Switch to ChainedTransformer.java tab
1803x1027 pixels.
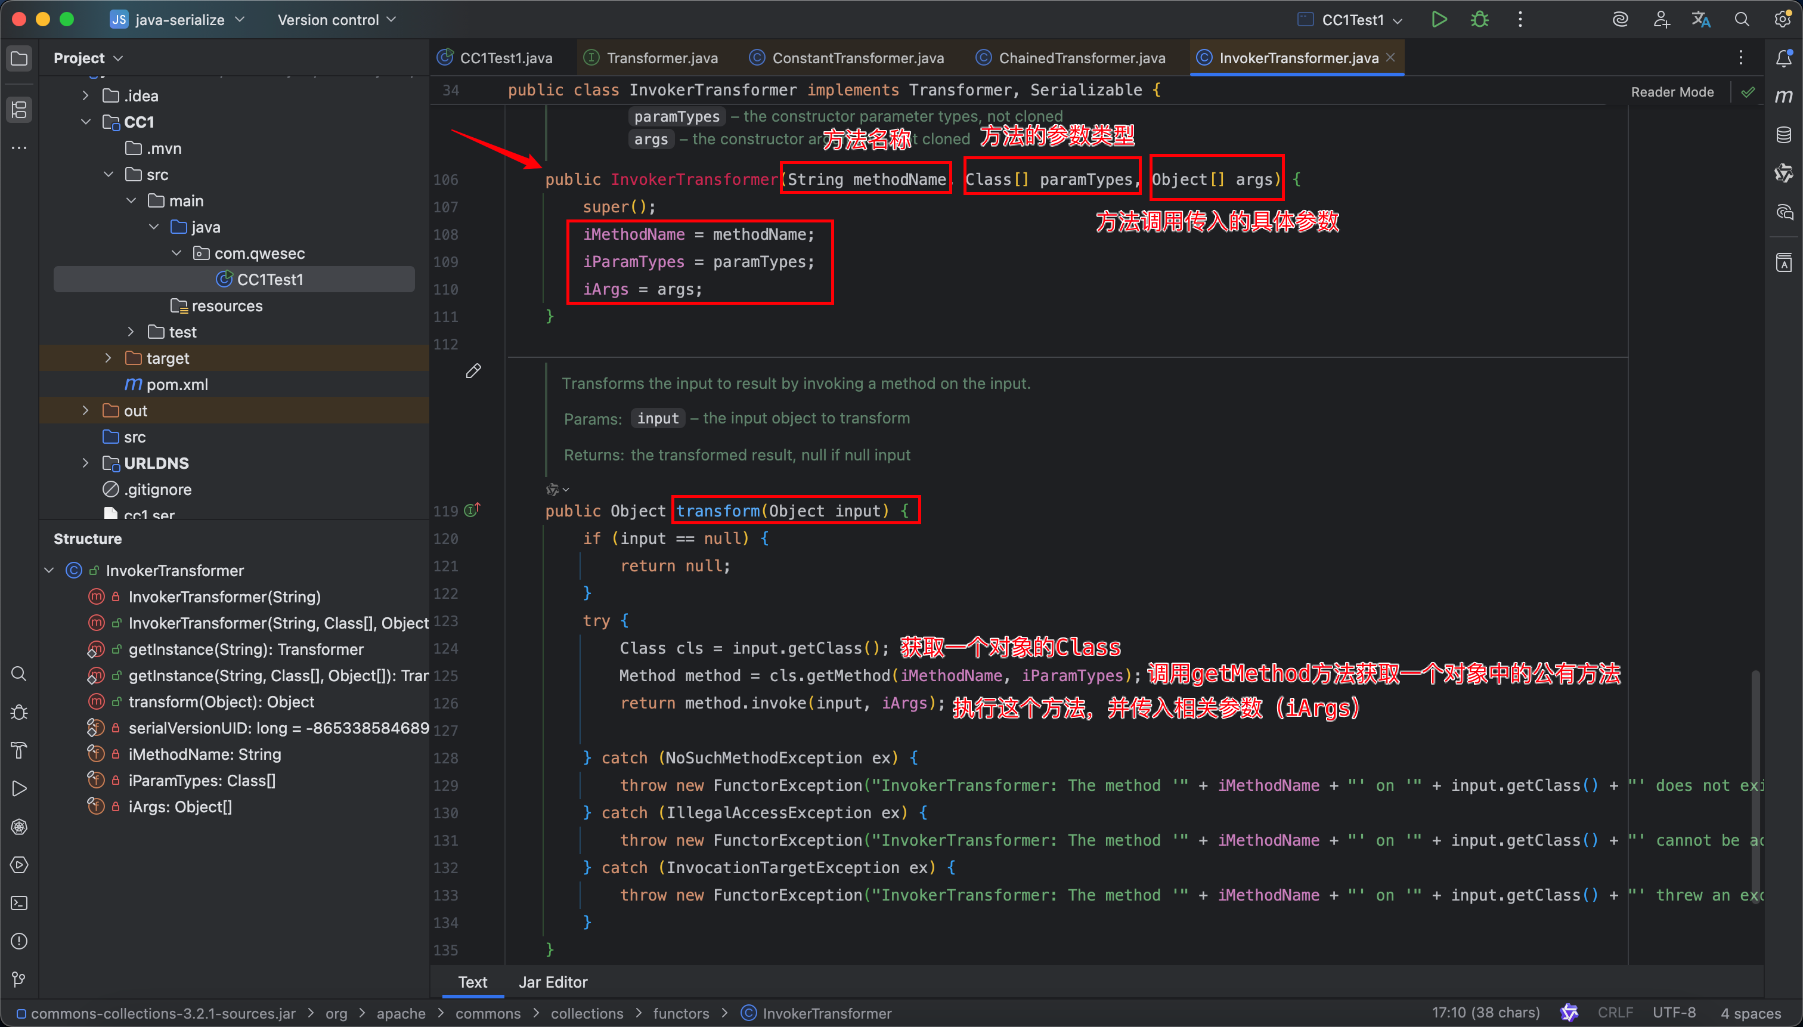pyautogui.click(x=1081, y=58)
